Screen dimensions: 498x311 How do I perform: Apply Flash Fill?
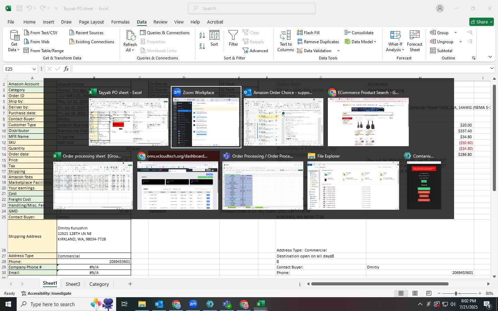(308, 32)
